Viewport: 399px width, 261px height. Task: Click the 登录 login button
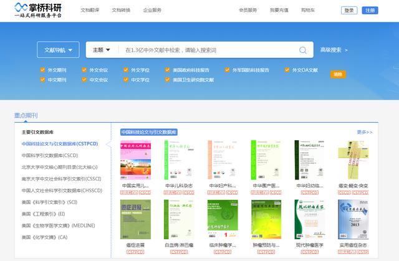click(x=349, y=11)
